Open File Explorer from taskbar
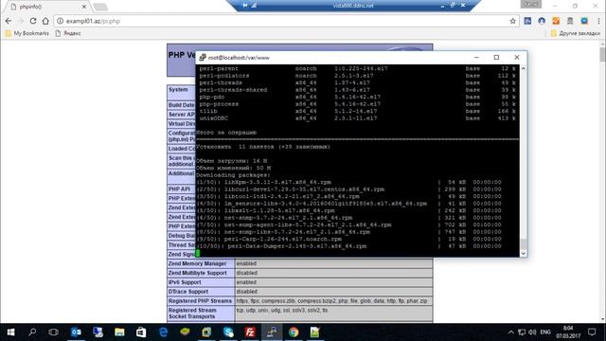 tap(119, 332)
